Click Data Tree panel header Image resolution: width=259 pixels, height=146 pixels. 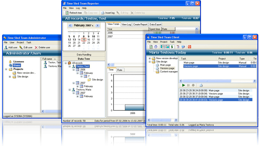(x=84, y=59)
